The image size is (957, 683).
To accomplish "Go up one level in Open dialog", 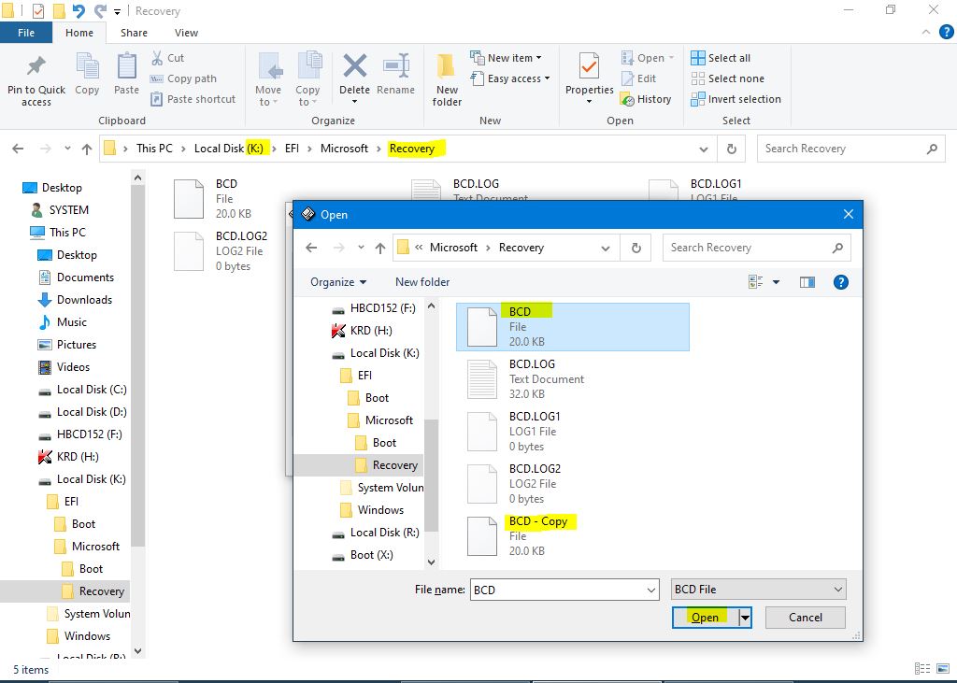I will coord(379,248).
